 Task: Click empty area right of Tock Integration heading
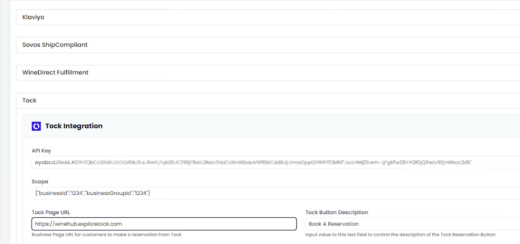pyautogui.click(x=309, y=126)
